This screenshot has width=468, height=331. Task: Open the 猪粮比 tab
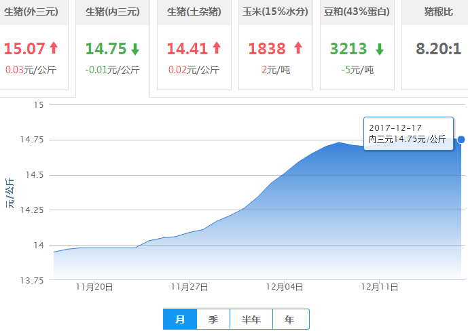435,13
